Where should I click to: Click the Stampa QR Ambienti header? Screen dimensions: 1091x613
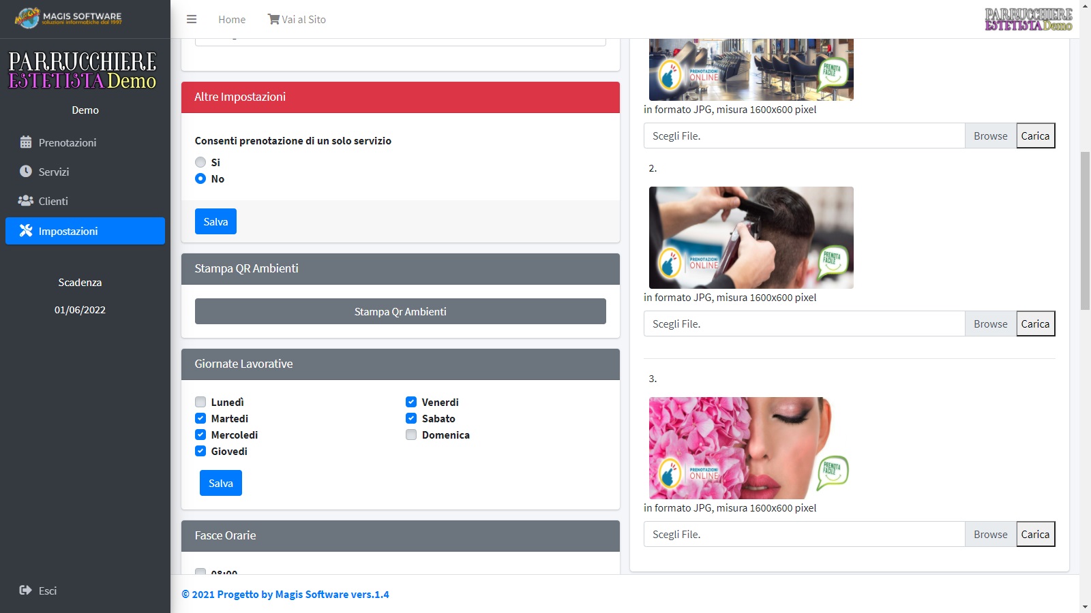(400, 268)
